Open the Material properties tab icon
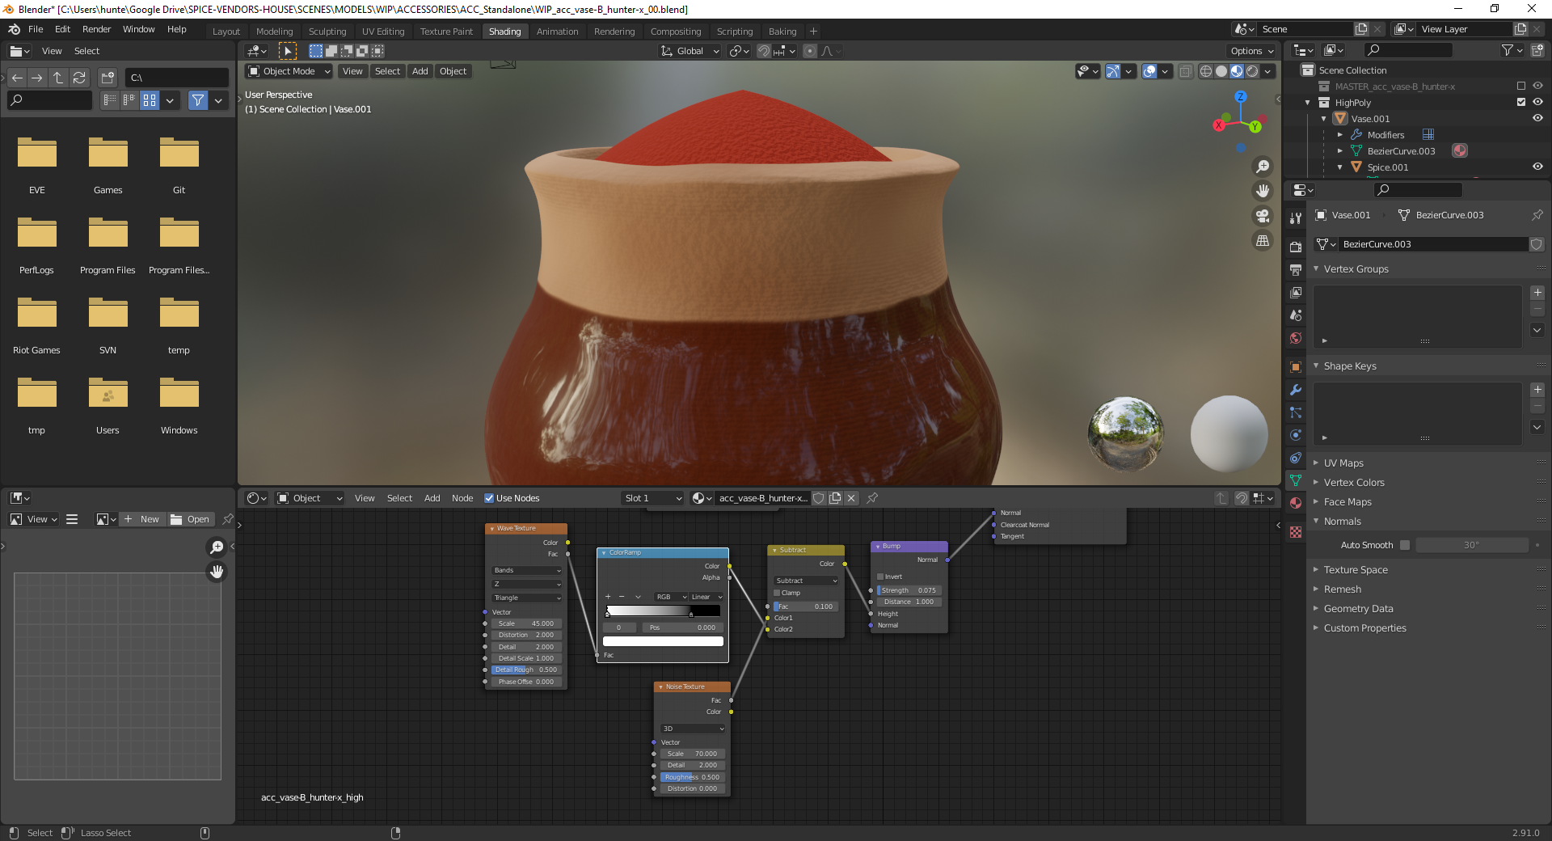This screenshot has height=841, width=1552. tap(1296, 503)
